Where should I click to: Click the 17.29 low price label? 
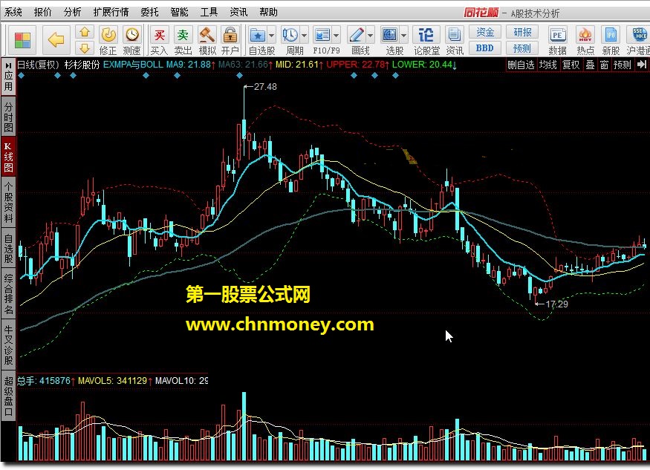pyautogui.click(x=556, y=304)
